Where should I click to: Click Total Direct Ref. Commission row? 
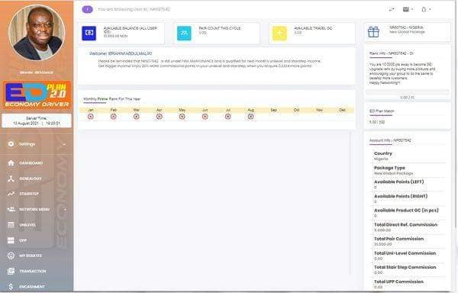pyautogui.click(x=409, y=227)
